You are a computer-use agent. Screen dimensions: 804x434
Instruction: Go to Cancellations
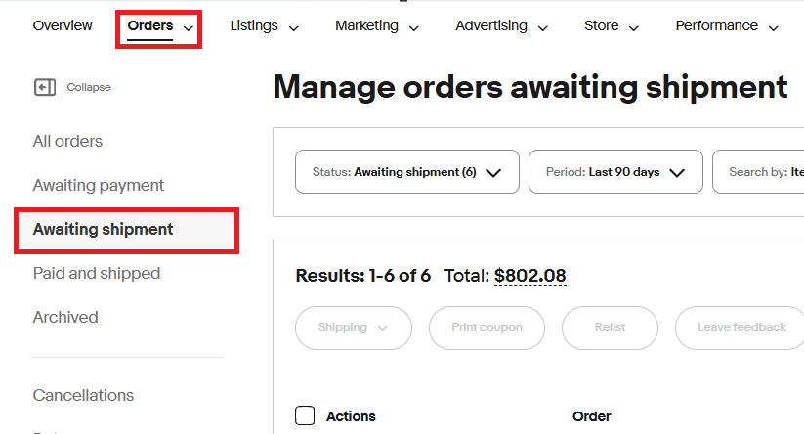(x=83, y=396)
